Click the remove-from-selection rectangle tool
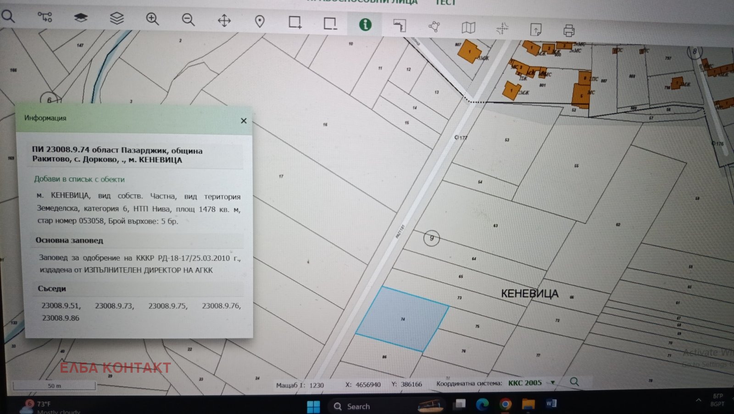This screenshot has width=734, height=414. coord(330,23)
